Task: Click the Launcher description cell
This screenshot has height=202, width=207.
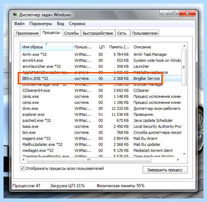Action: pyautogui.click(x=141, y=66)
